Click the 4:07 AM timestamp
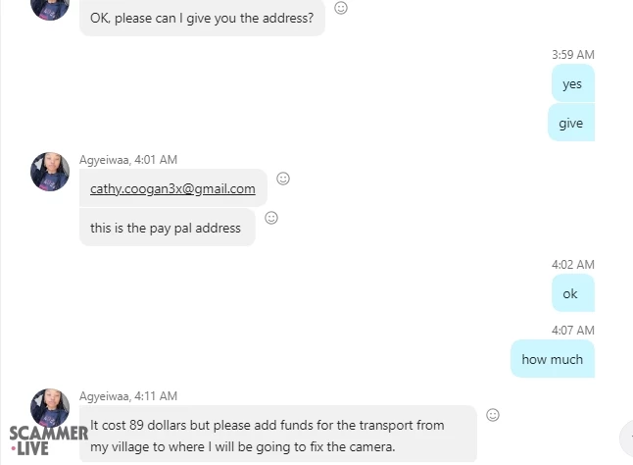Viewport: 633px width, 465px height. pyautogui.click(x=572, y=331)
